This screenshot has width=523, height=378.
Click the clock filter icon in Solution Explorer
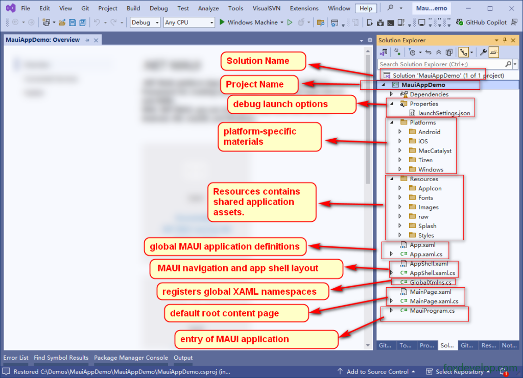click(412, 52)
